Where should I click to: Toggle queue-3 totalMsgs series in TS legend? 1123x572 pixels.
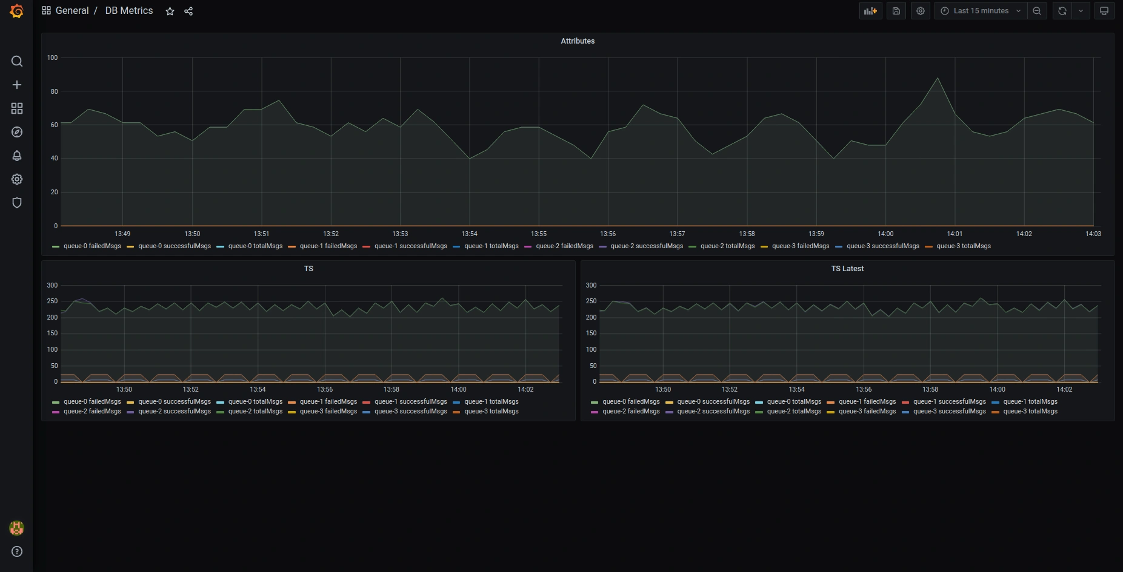pos(491,412)
